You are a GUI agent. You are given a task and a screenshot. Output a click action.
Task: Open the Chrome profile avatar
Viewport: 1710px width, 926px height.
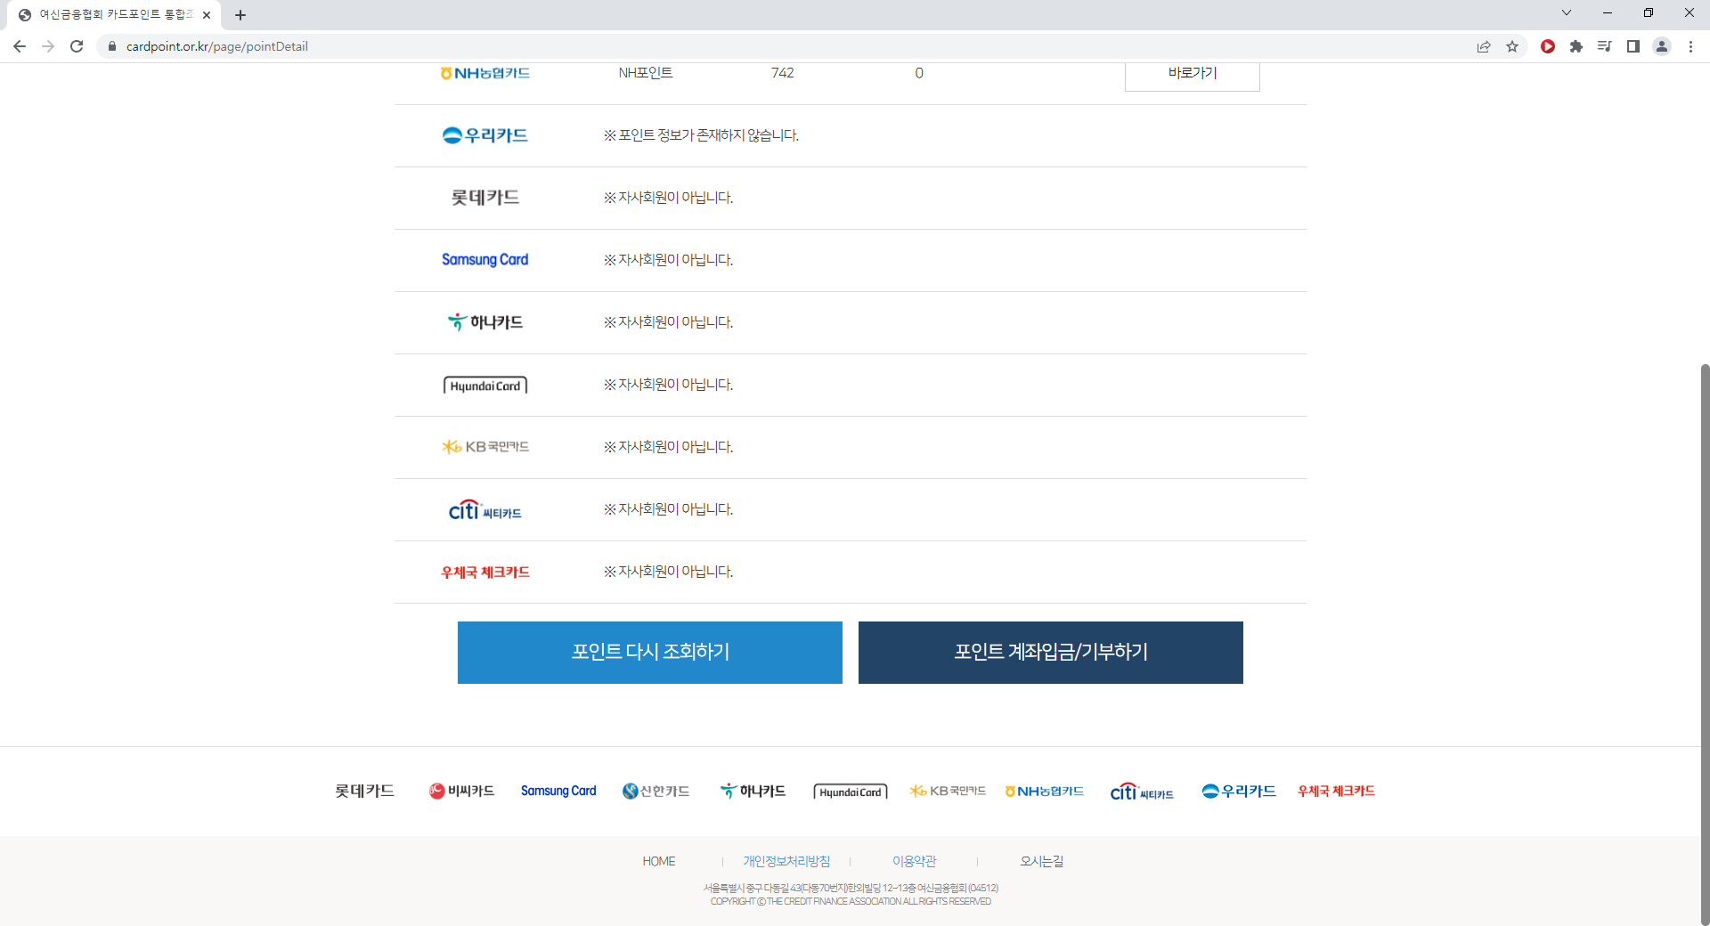click(x=1662, y=46)
